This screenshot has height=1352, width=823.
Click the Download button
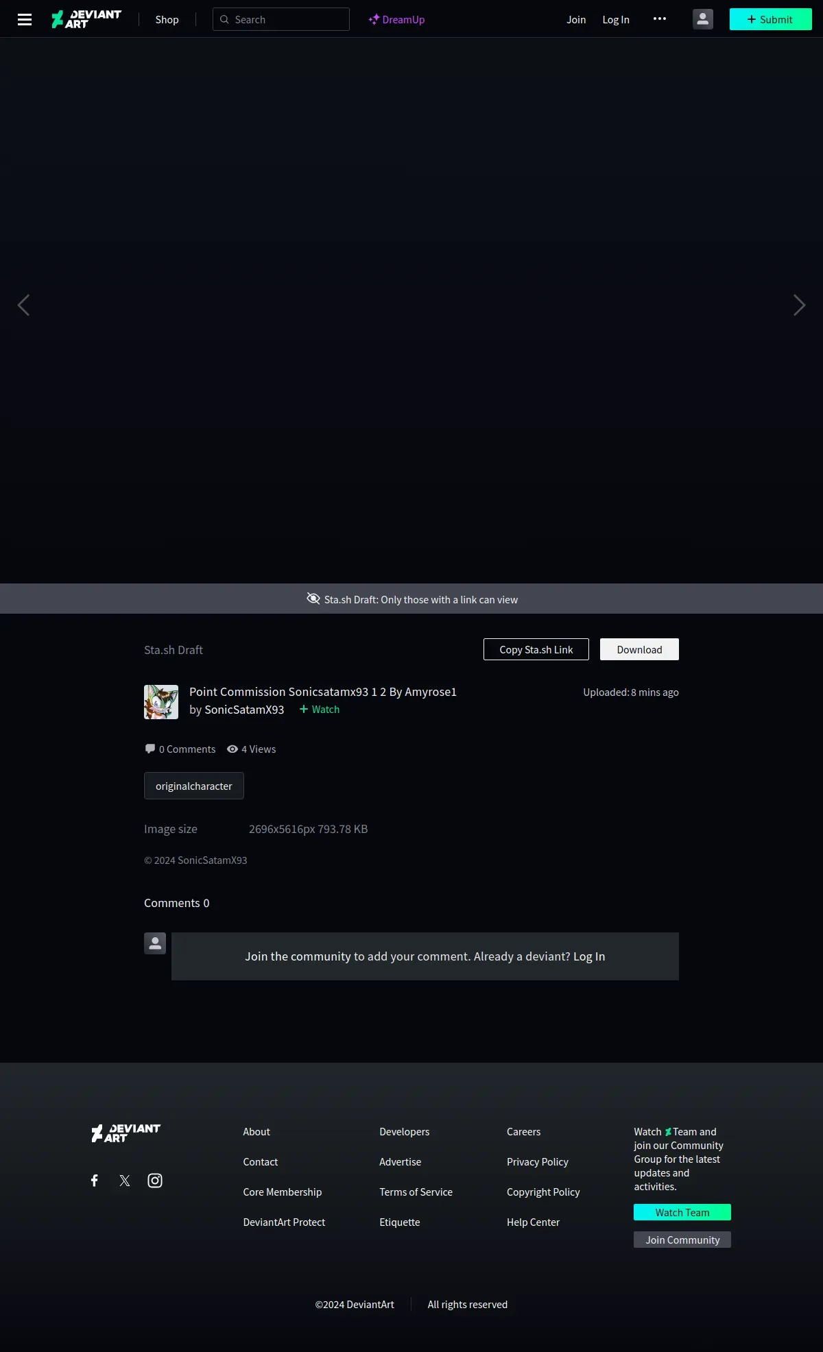pyautogui.click(x=639, y=649)
